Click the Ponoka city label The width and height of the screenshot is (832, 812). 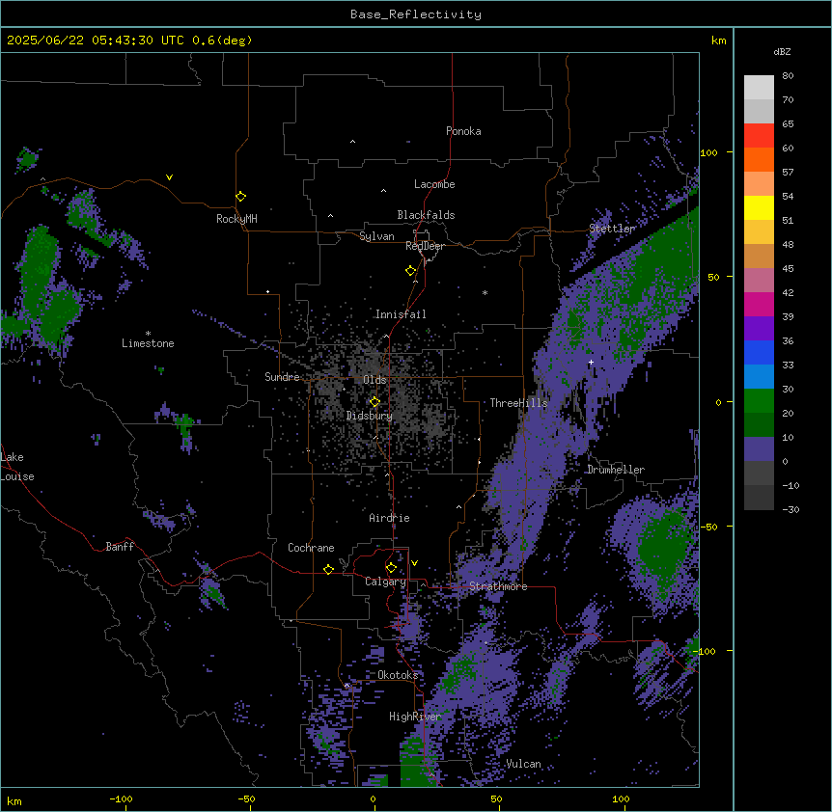(463, 131)
